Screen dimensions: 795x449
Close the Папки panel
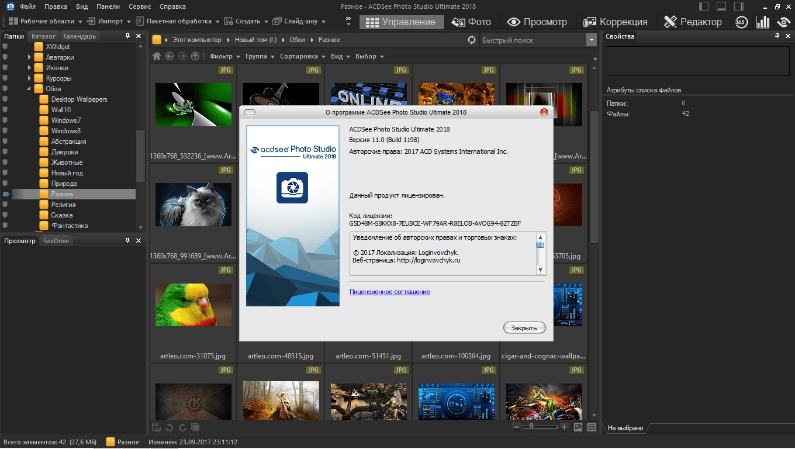tap(139, 36)
